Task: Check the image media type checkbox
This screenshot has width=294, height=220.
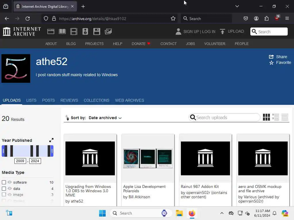Action: click(4, 195)
